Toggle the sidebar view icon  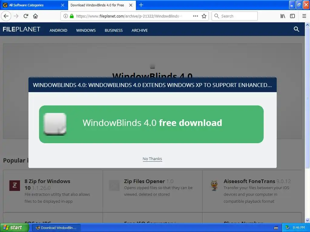click(292, 16)
